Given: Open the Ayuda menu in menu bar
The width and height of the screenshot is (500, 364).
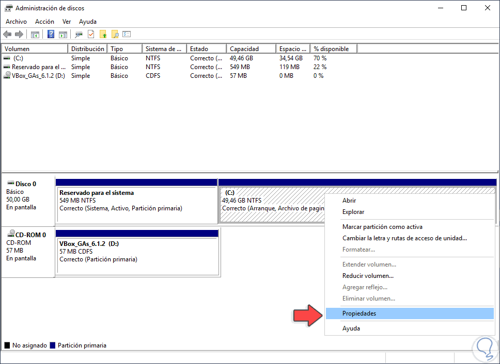Looking at the screenshot, I should click(88, 22).
